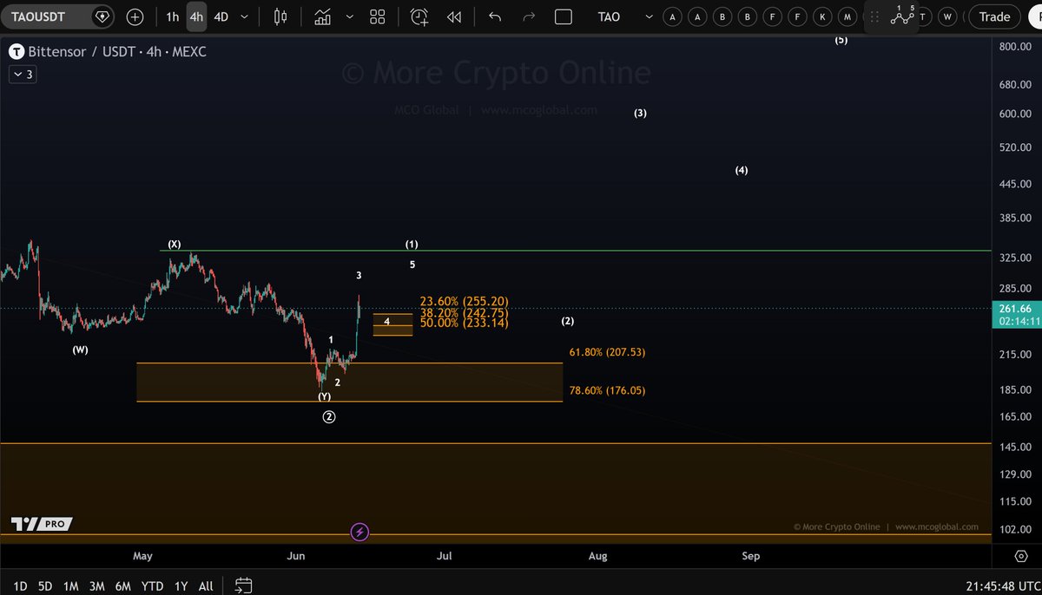Open timezone menu at 21:45:48 UTC
The height and width of the screenshot is (595, 1042).
(1002, 585)
